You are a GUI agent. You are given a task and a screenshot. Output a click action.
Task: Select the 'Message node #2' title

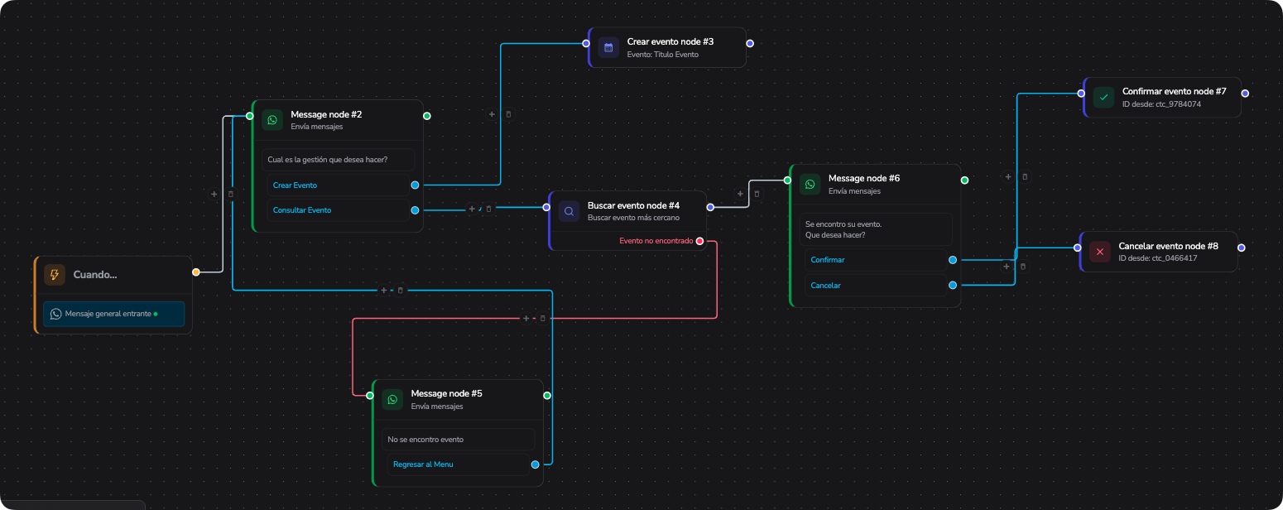[x=326, y=114]
